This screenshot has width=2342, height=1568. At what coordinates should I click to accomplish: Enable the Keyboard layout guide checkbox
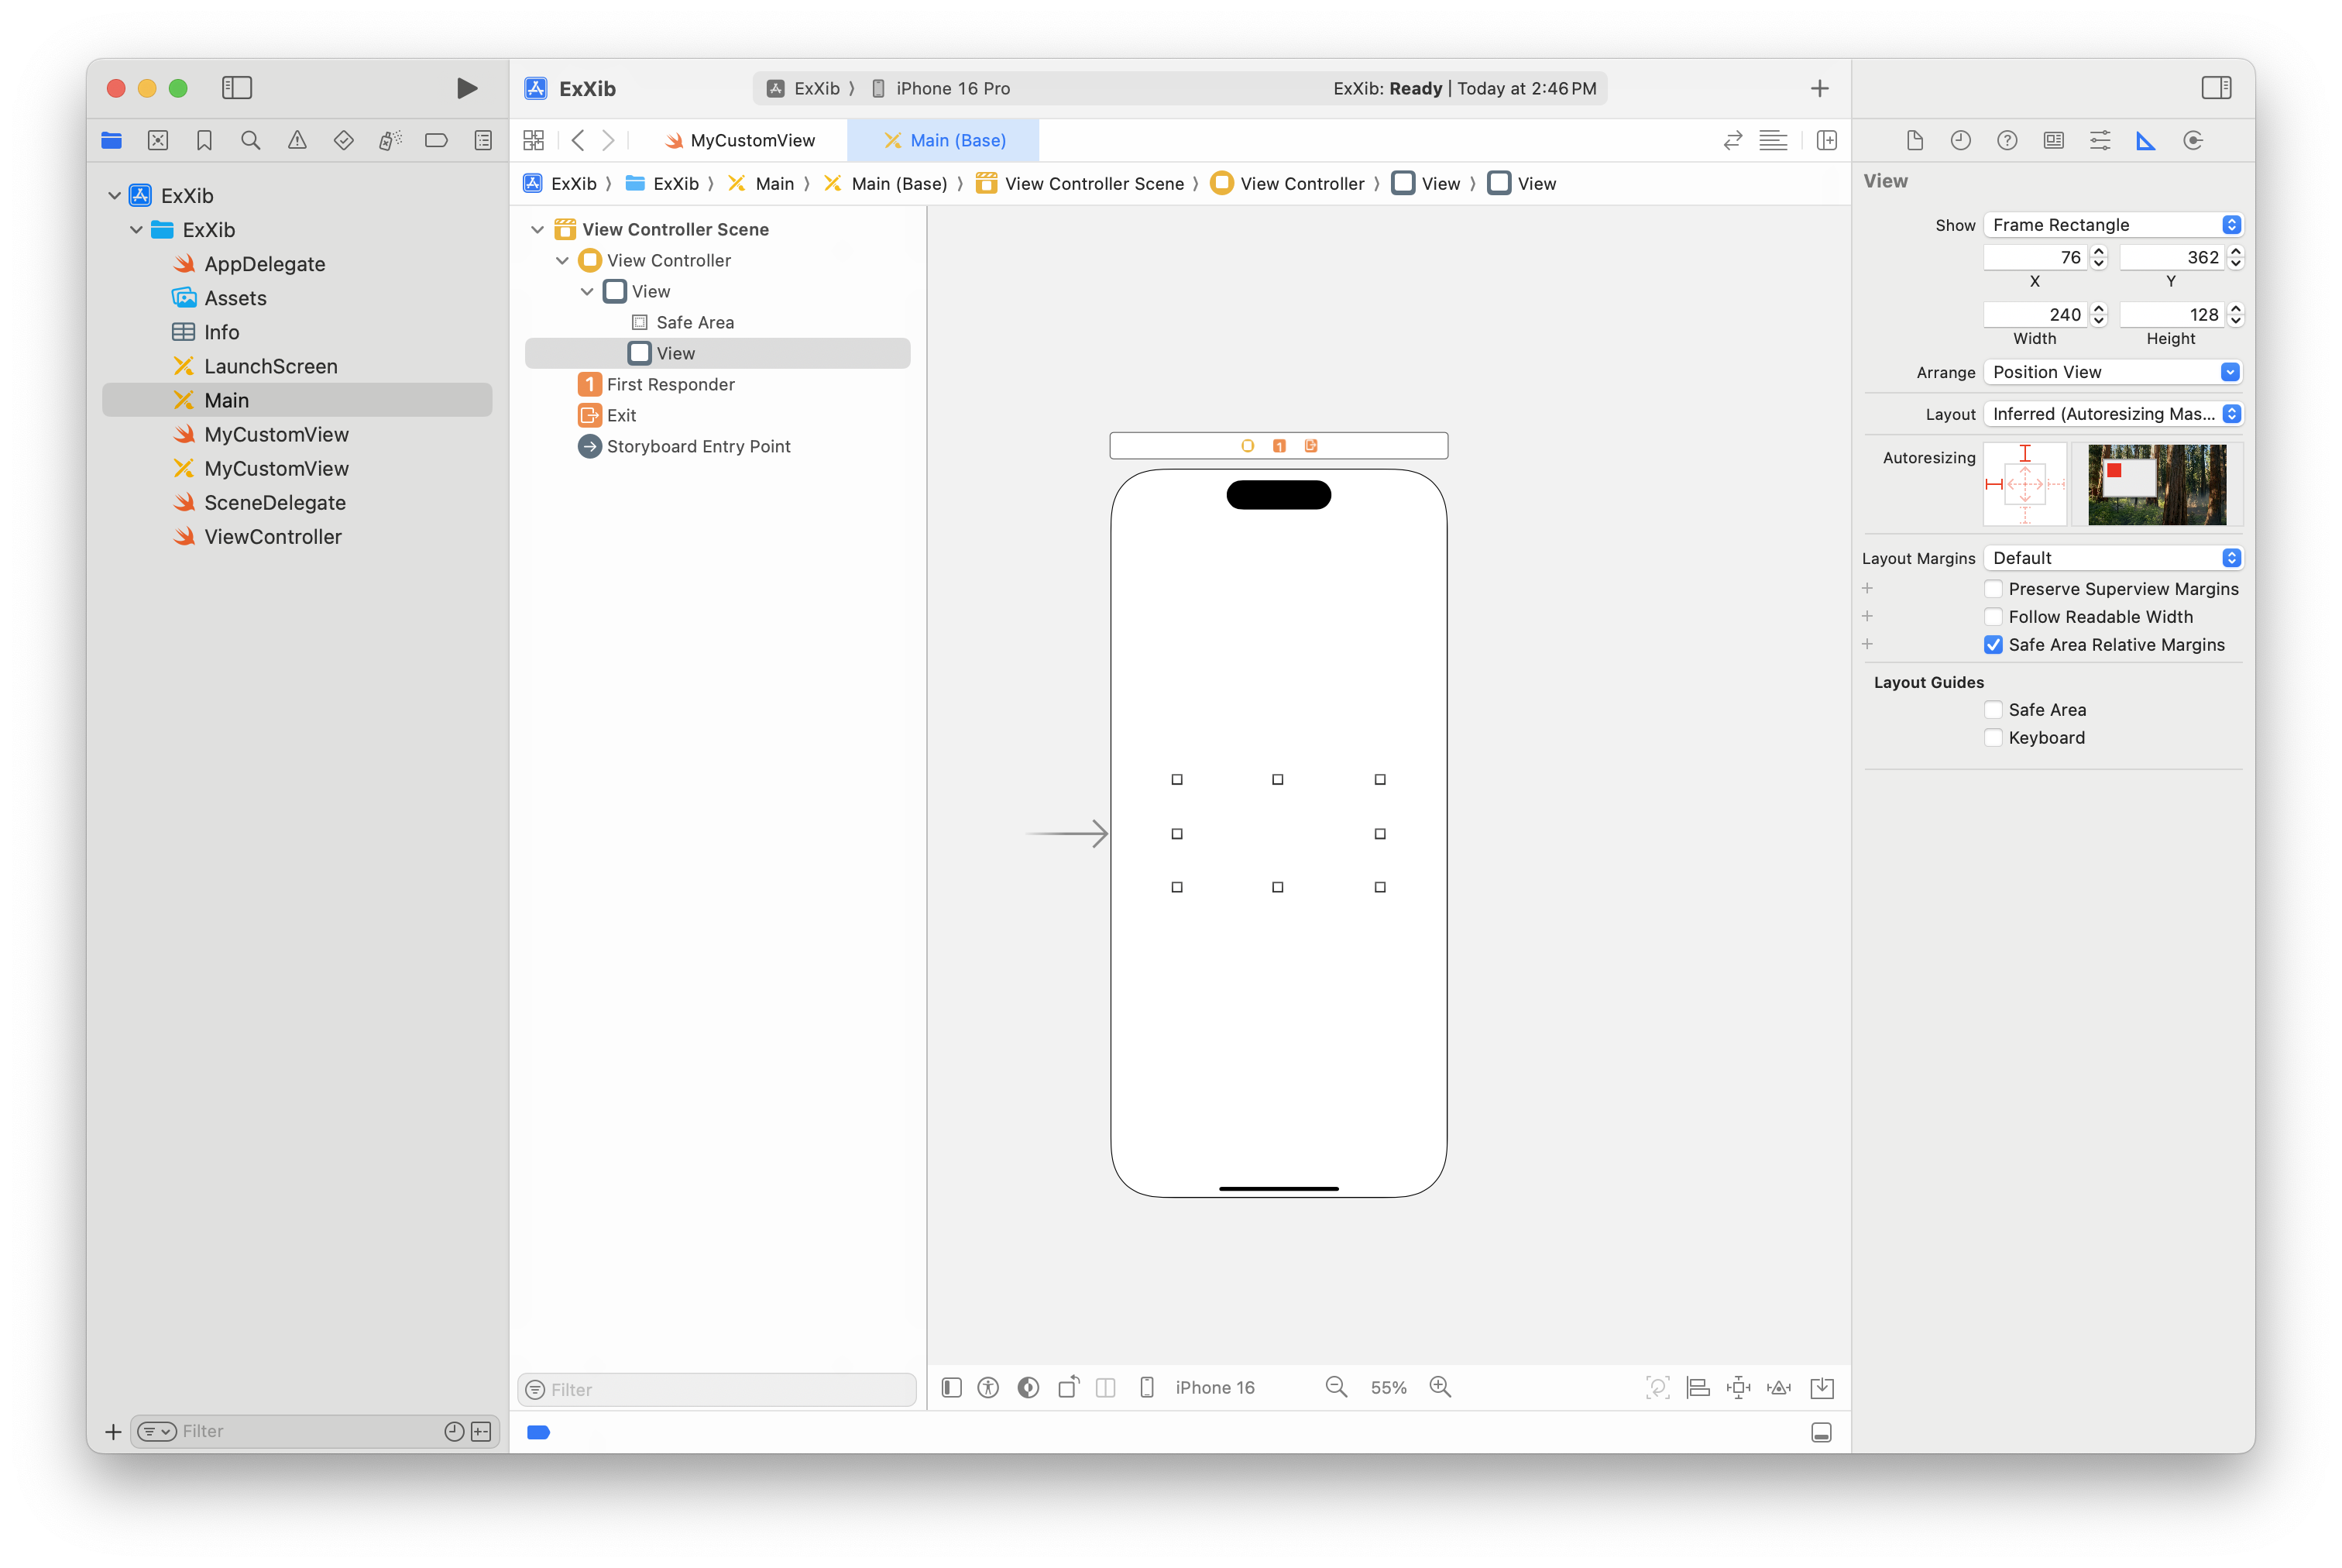pos(1993,738)
